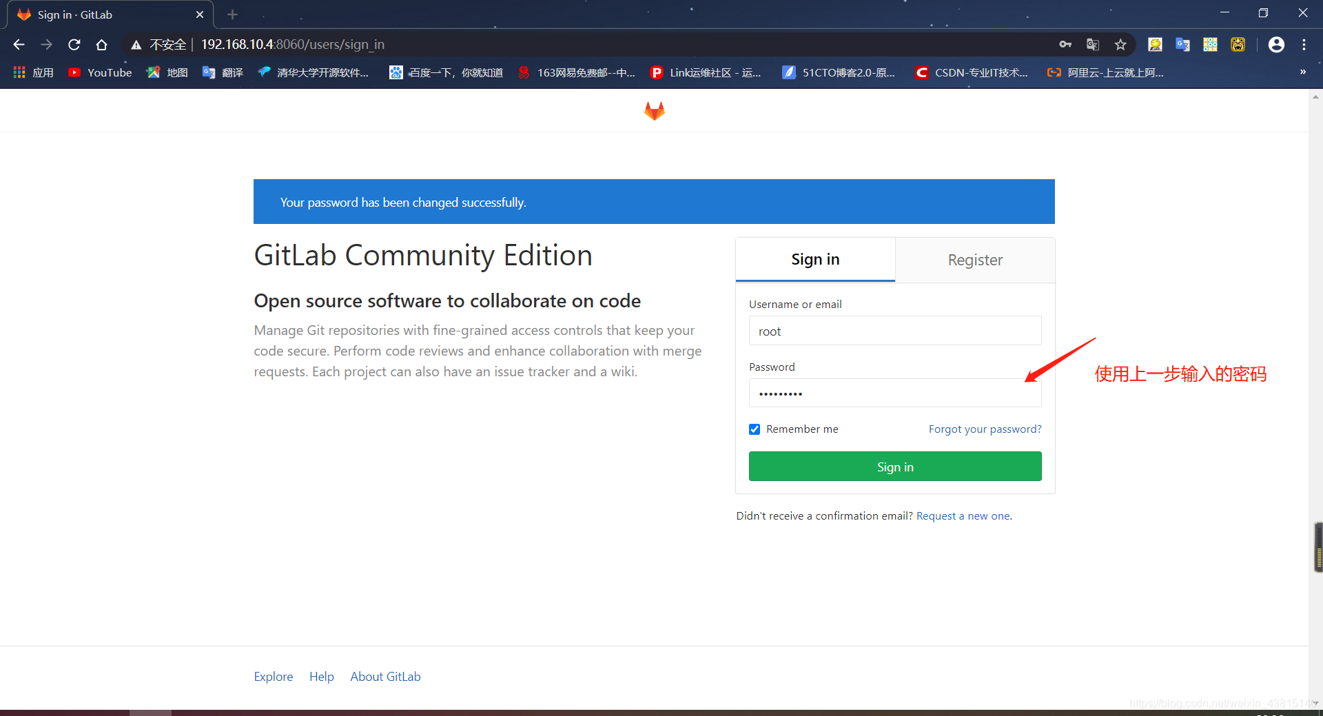Open the Chrome three-dot menu

(x=1304, y=45)
